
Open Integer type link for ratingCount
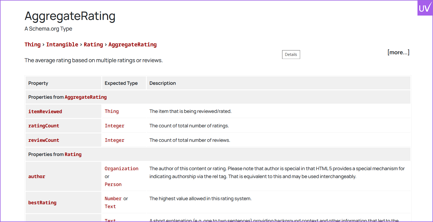[x=114, y=126]
